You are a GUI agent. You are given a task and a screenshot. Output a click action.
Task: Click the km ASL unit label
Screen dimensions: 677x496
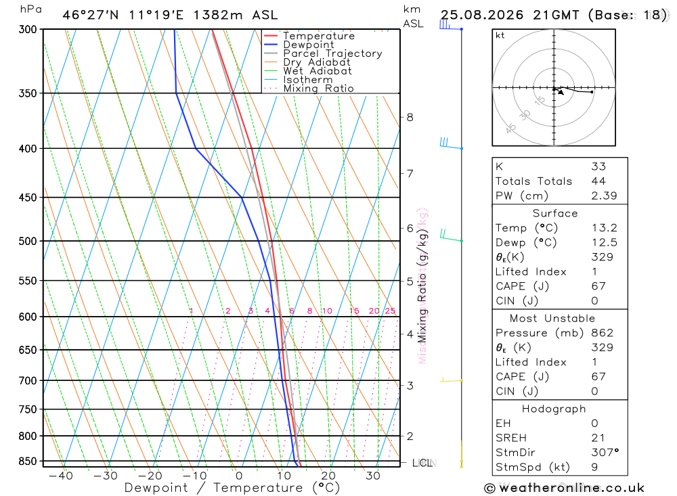413,16
